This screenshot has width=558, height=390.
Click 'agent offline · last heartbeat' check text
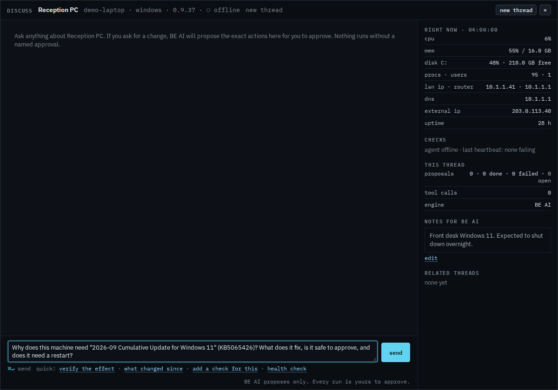click(480, 150)
